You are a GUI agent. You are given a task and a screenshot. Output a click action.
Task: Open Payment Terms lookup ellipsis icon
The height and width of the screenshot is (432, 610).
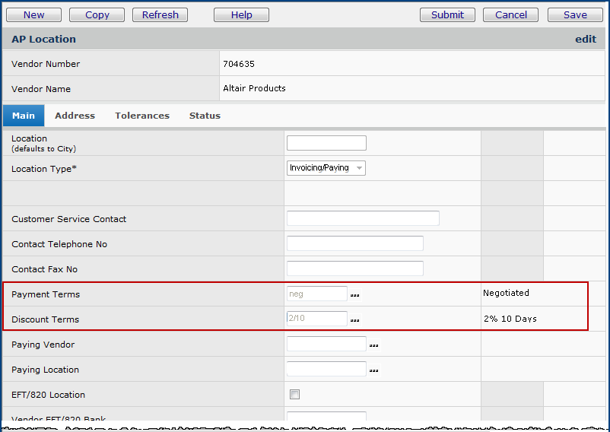point(354,295)
